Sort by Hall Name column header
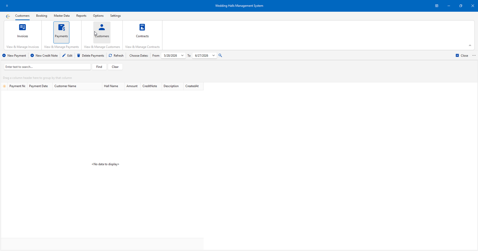The image size is (478, 251). [113, 86]
